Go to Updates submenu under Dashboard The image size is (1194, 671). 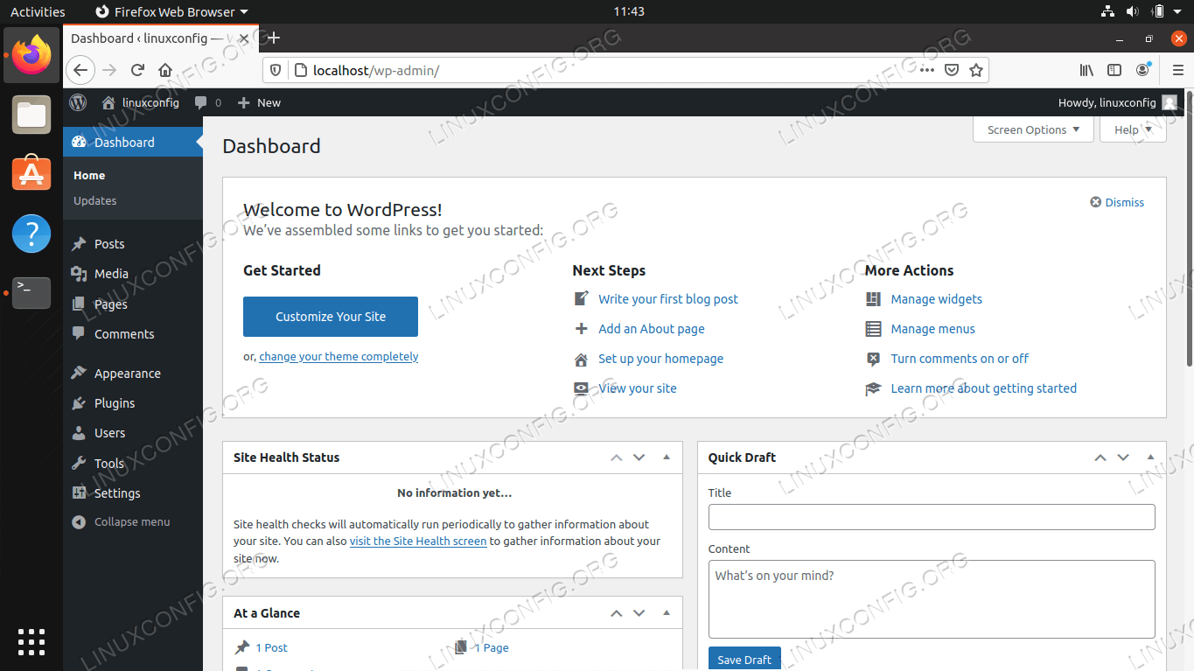95,201
